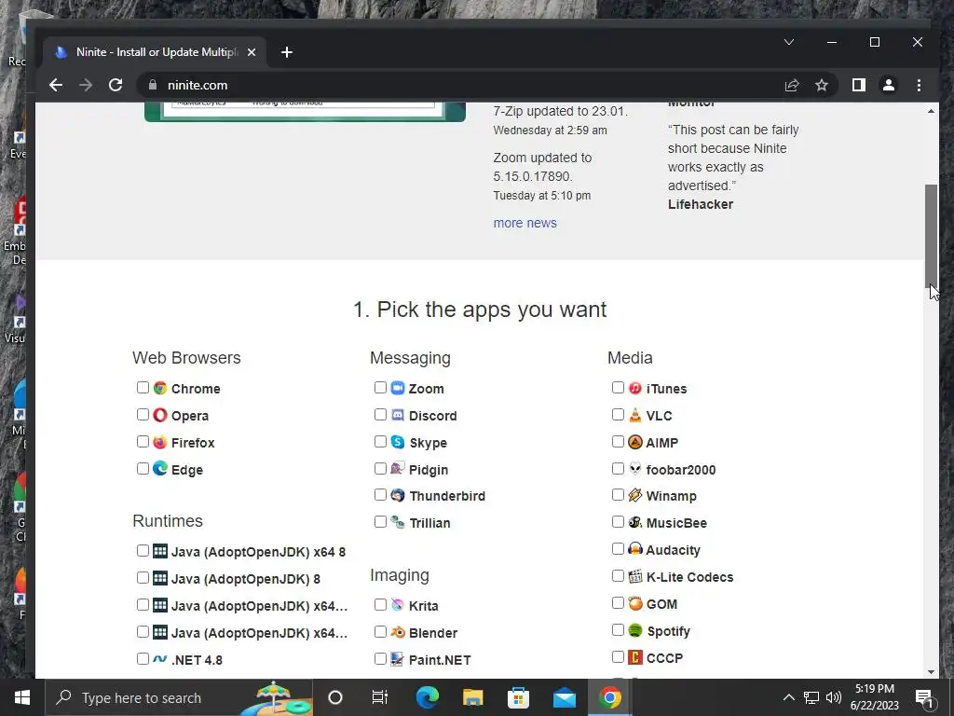This screenshot has width=954, height=716.
Task: Select the Discord checkbox
Action: pyautogui.click(x=380, y=415)
